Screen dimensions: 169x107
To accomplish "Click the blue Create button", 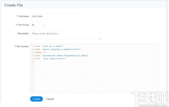I will (x=36, y=99).
